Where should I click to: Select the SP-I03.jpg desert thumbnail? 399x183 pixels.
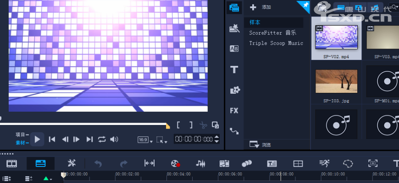pos(336,81)
